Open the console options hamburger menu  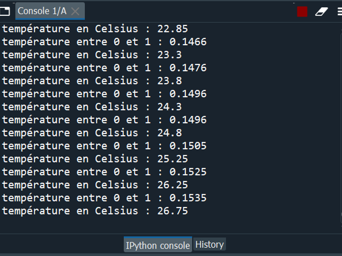coord(339,12)
